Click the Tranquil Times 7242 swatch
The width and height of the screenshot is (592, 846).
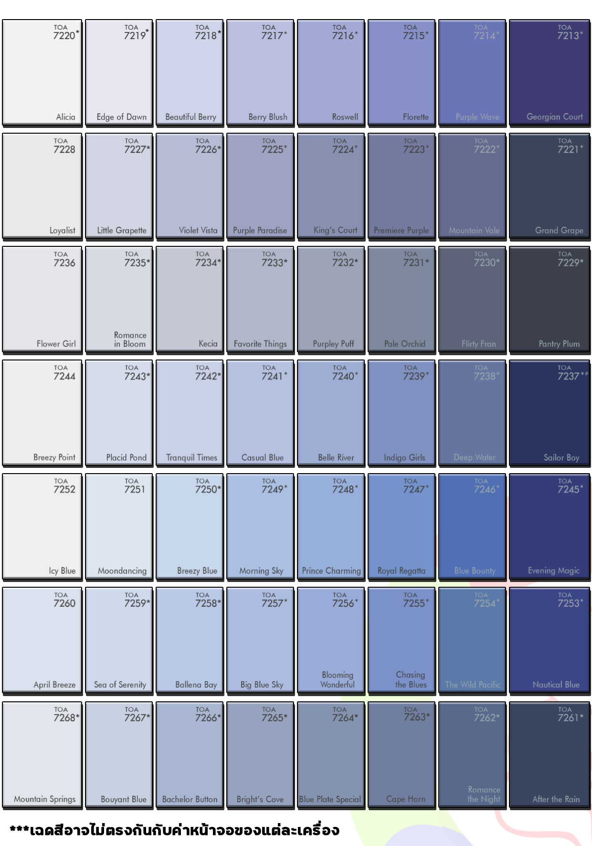(190, 413)
